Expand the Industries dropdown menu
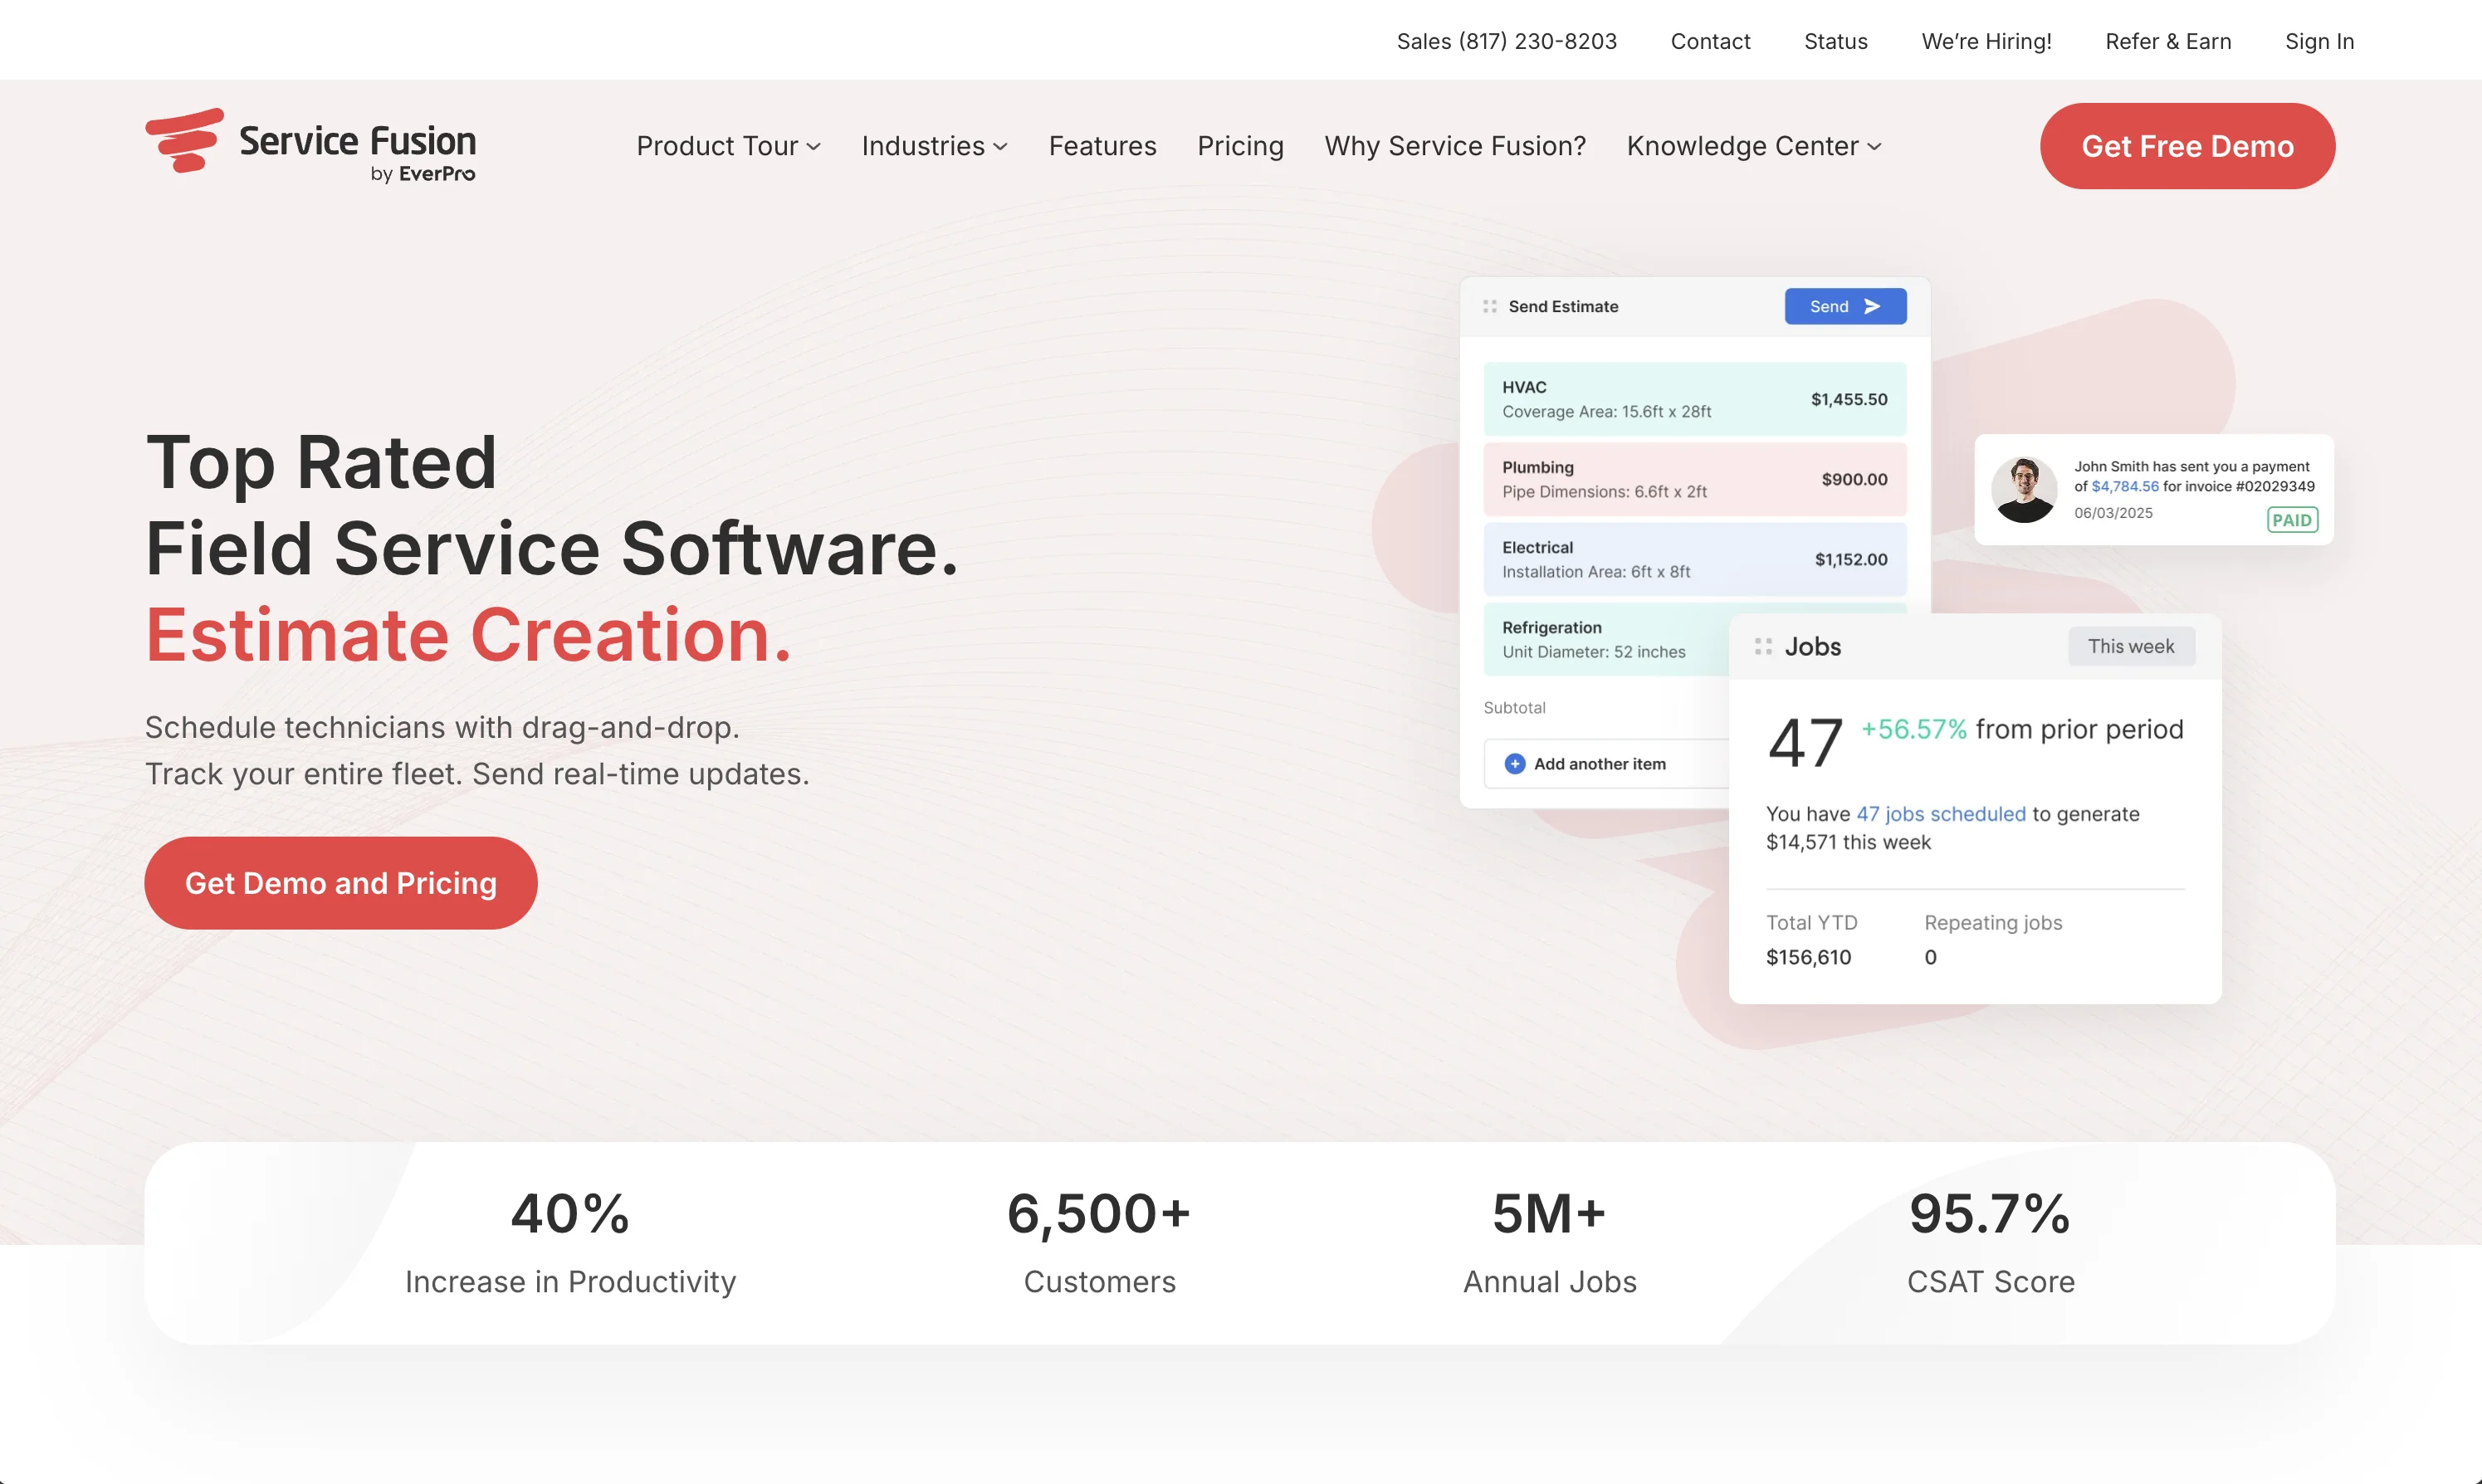Screen dimensions: 2482x1484 (x=934, y=146)
